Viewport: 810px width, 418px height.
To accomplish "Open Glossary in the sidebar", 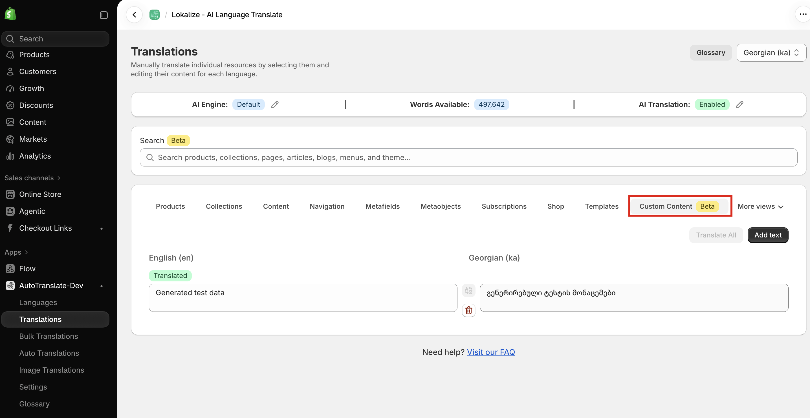I will (34, 404).
